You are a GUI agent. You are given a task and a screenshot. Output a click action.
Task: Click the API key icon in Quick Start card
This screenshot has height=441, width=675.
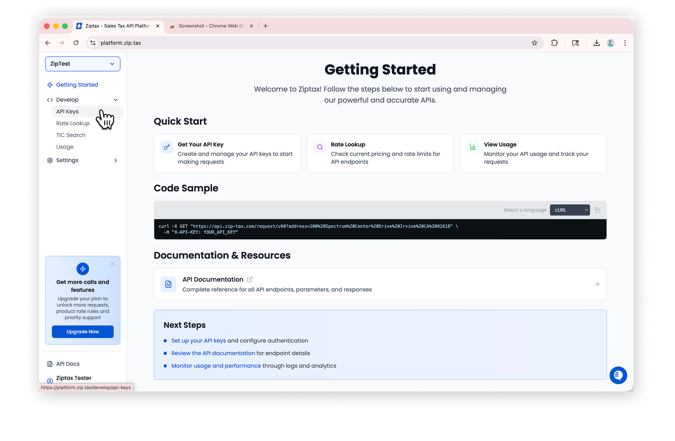(x=166, y=147)
